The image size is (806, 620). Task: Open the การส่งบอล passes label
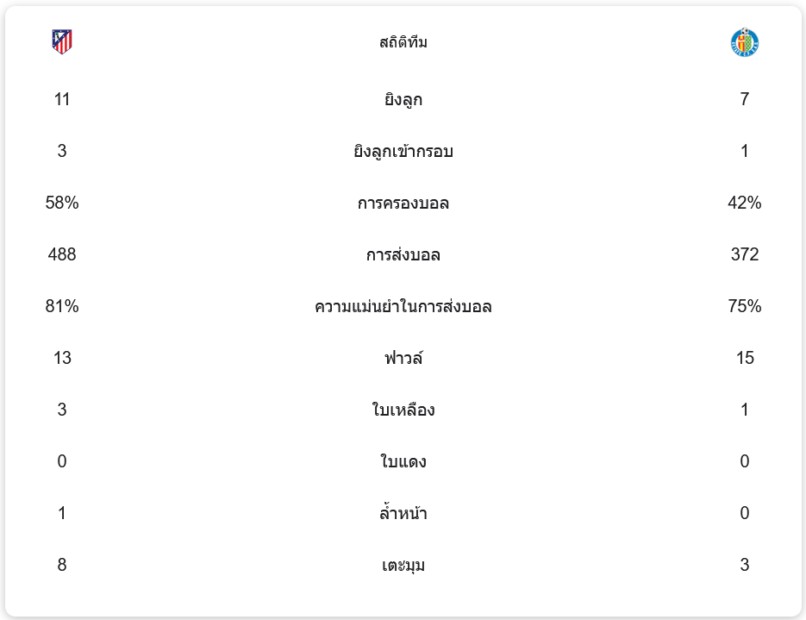point(403,255)
